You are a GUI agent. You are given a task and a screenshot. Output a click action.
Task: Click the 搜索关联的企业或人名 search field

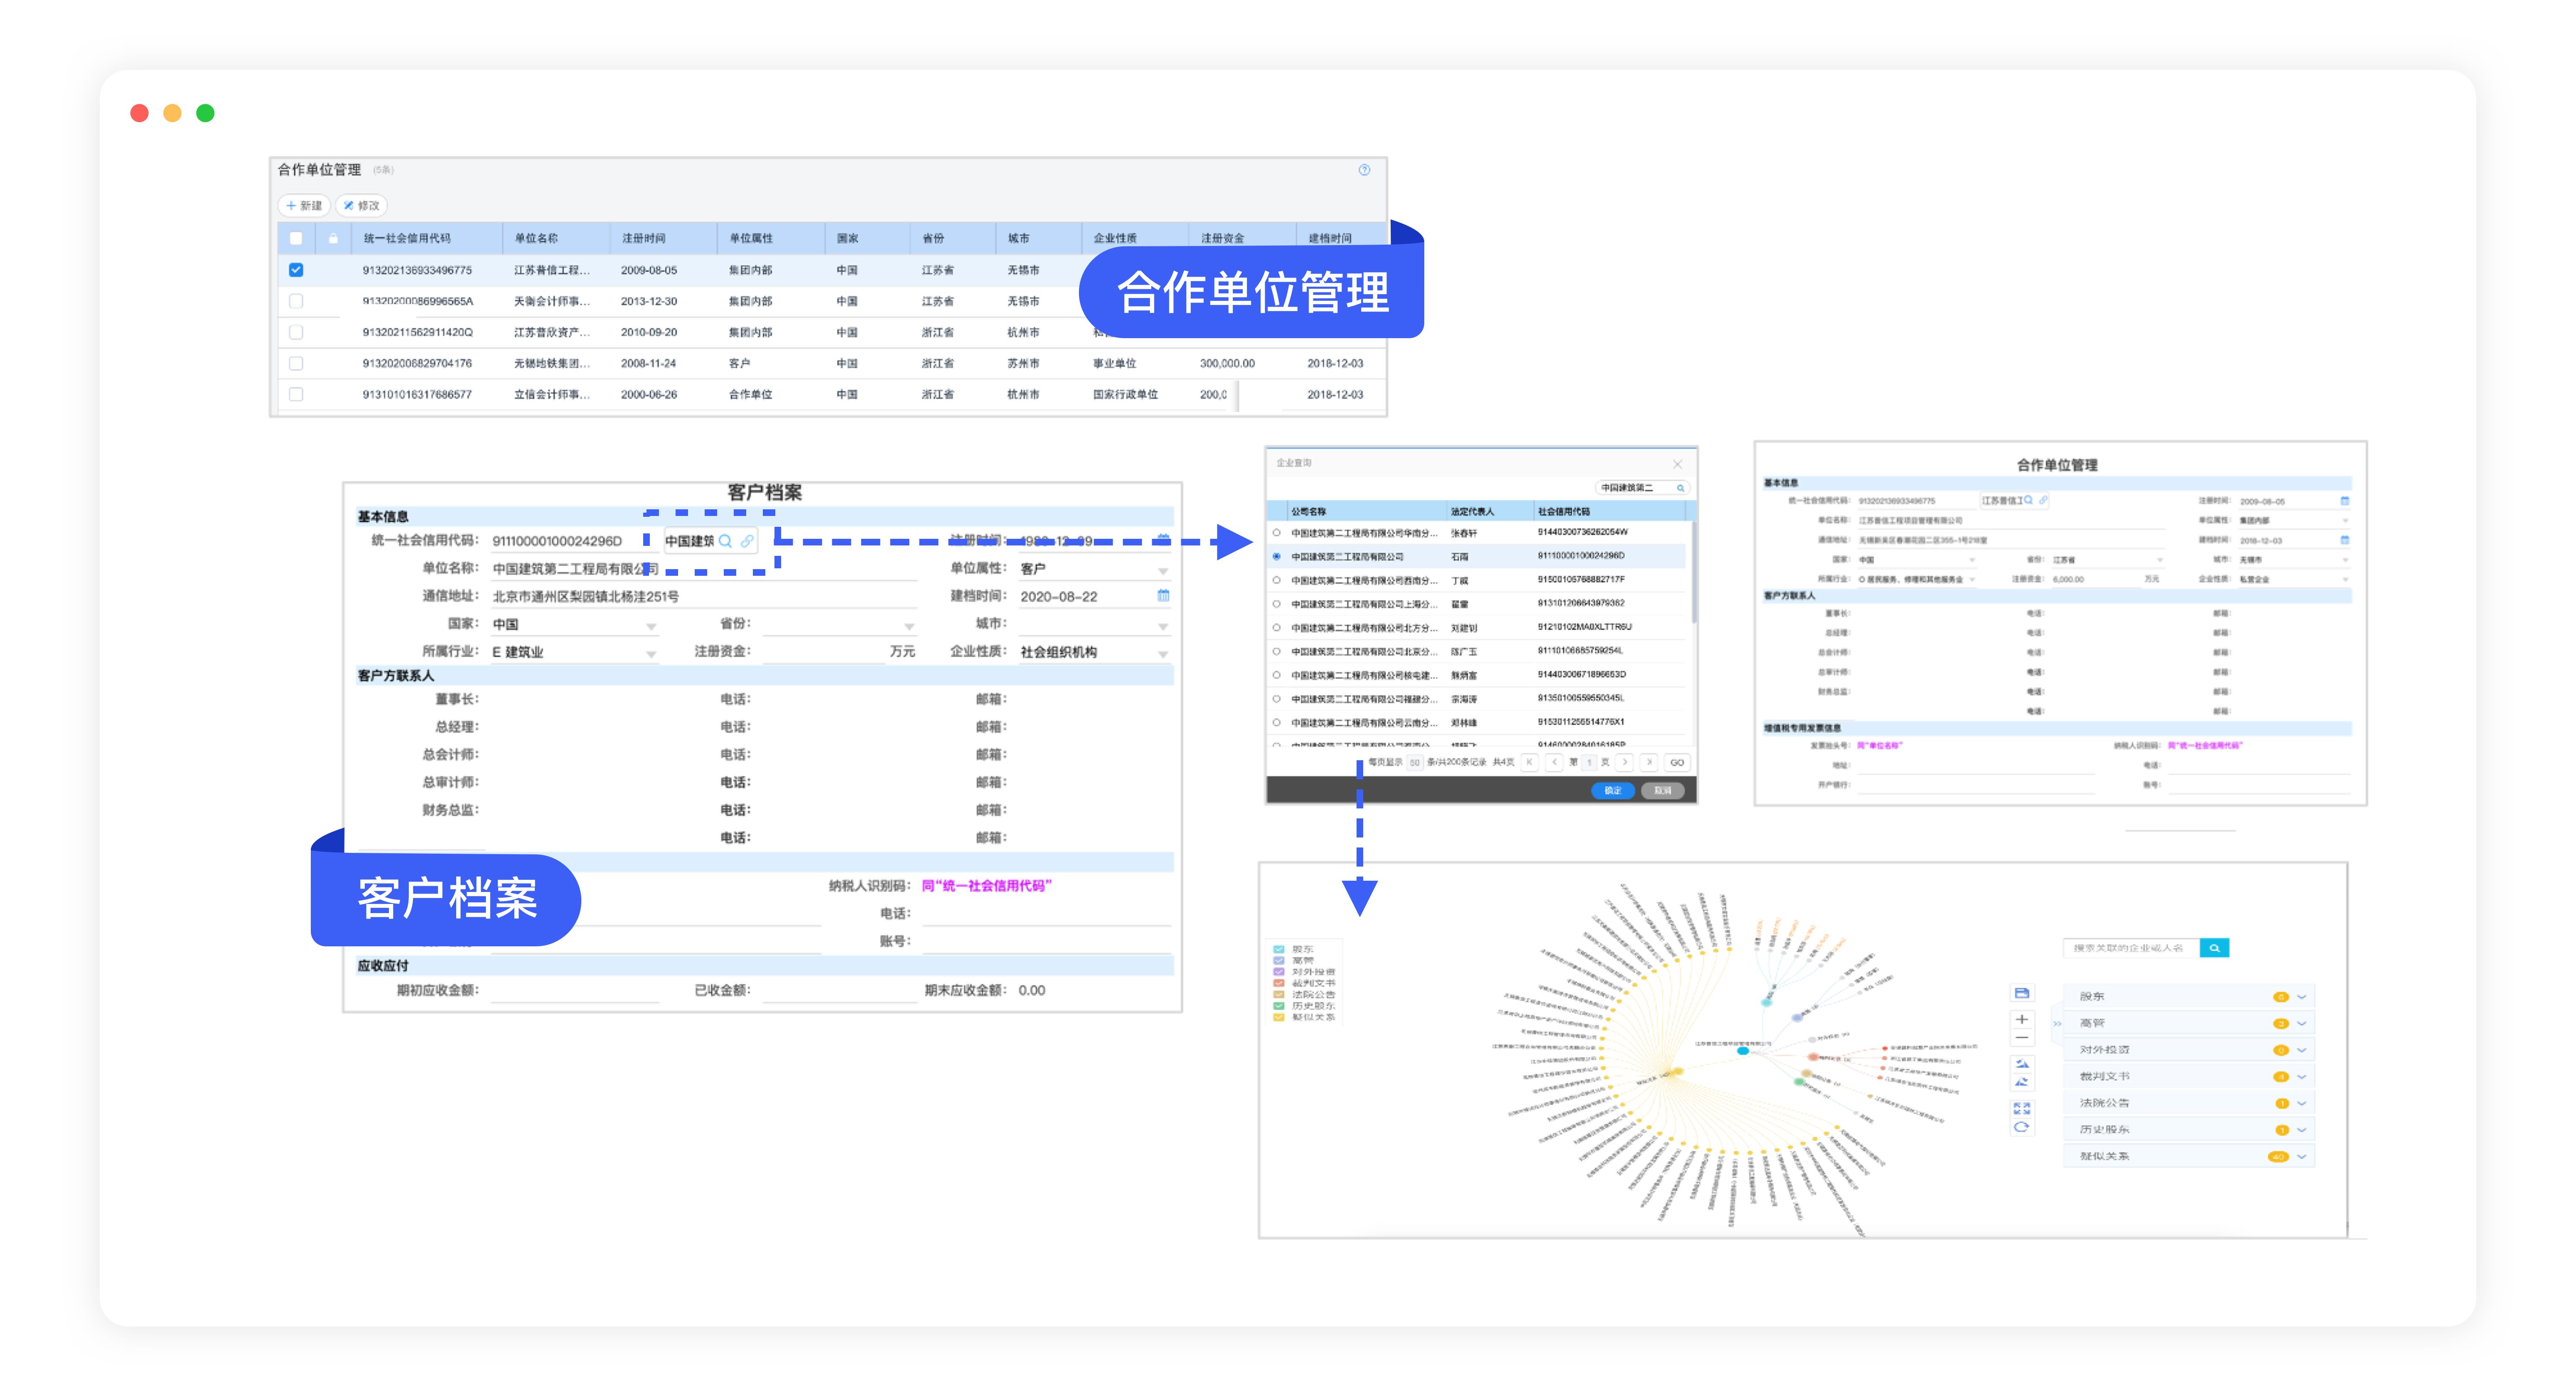2131,948
